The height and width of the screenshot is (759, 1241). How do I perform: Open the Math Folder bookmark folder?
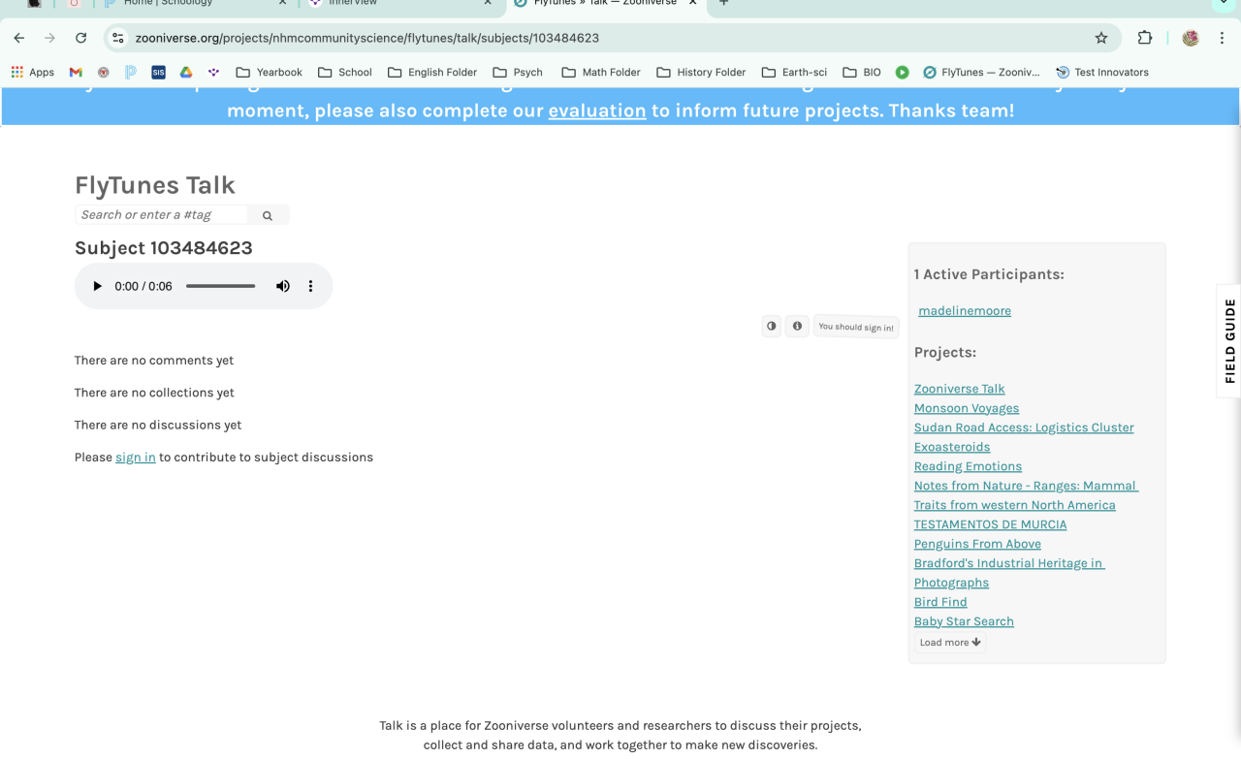pos(600,72)
